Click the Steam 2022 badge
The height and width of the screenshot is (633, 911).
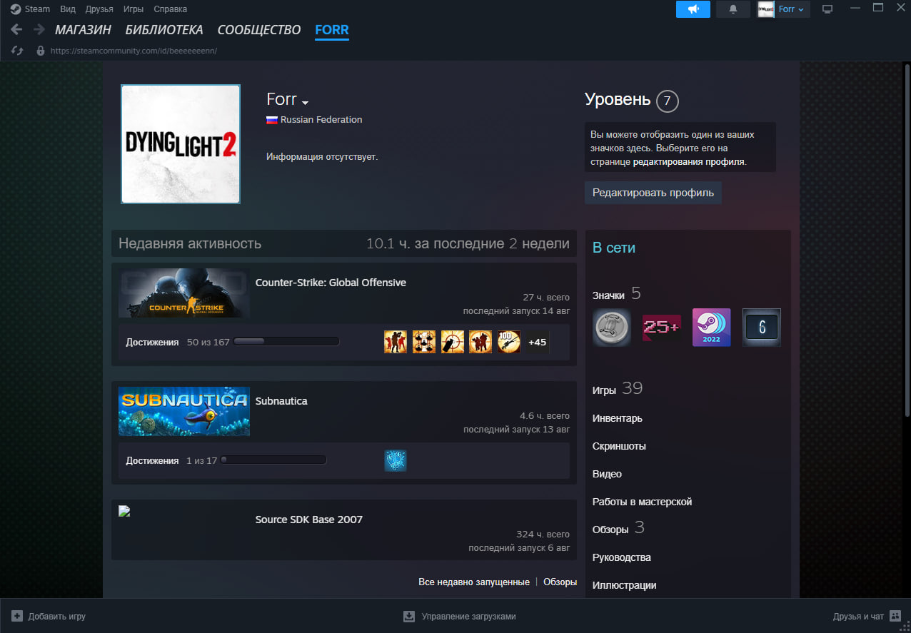(x=712, y=328)
